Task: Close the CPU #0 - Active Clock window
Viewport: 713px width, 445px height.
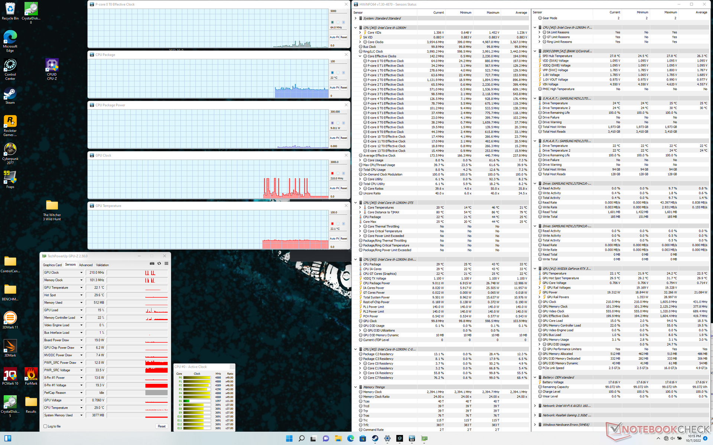Action: (232, 367)
